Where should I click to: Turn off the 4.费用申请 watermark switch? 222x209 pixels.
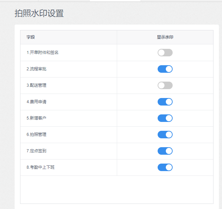pos(165,102)
